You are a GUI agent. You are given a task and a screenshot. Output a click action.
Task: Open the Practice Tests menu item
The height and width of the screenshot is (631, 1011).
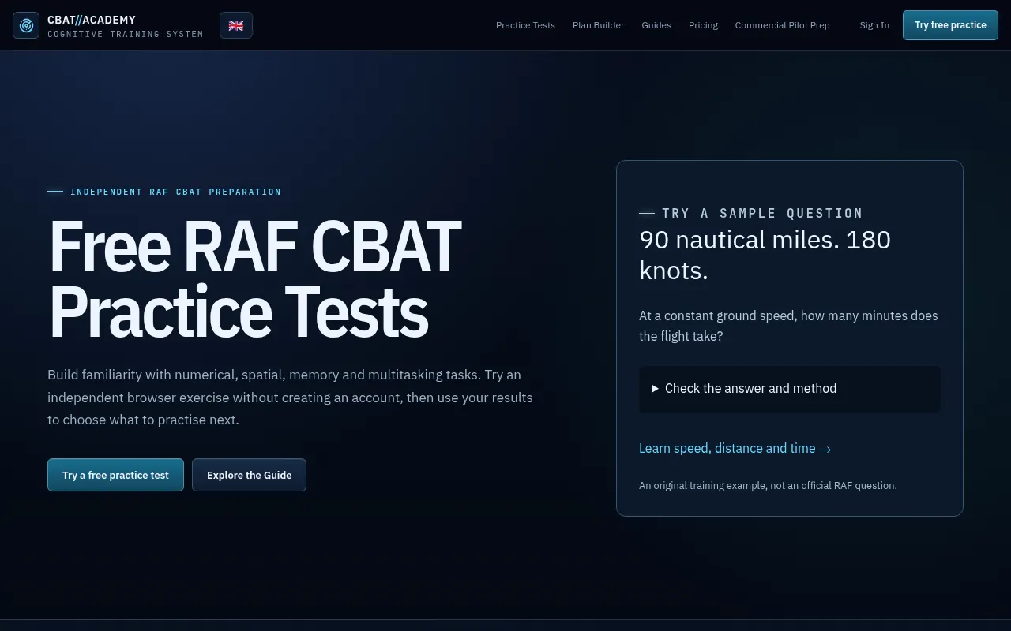(x=525, y=25)
